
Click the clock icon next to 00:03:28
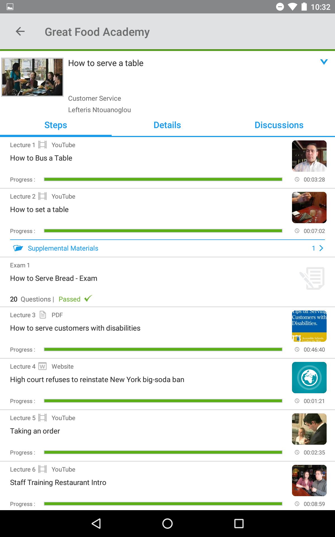pyautogui.click(x=297, y=179)
